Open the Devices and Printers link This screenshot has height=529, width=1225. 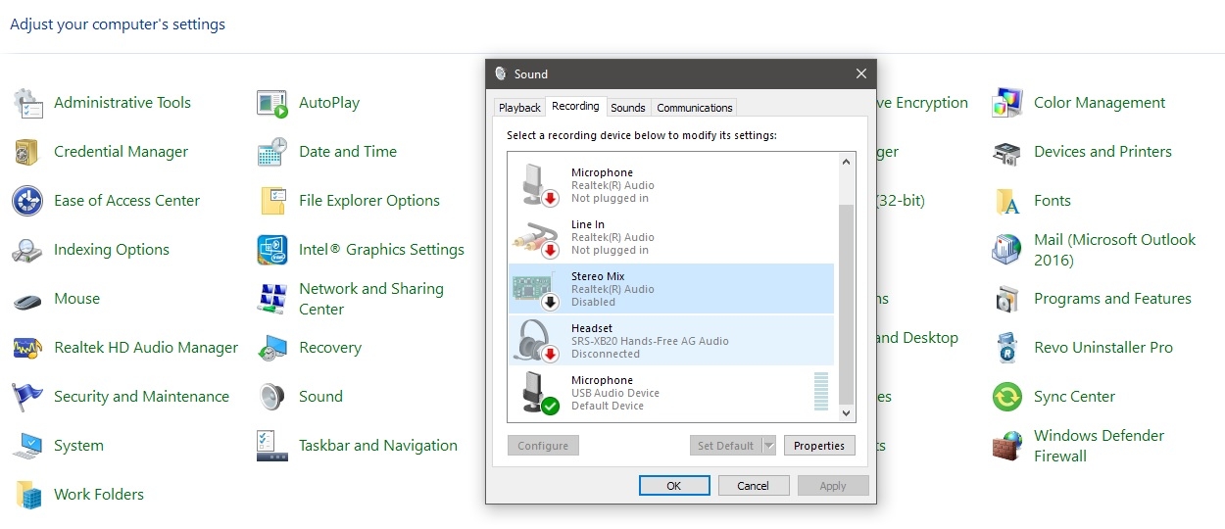pos(1102,152)
